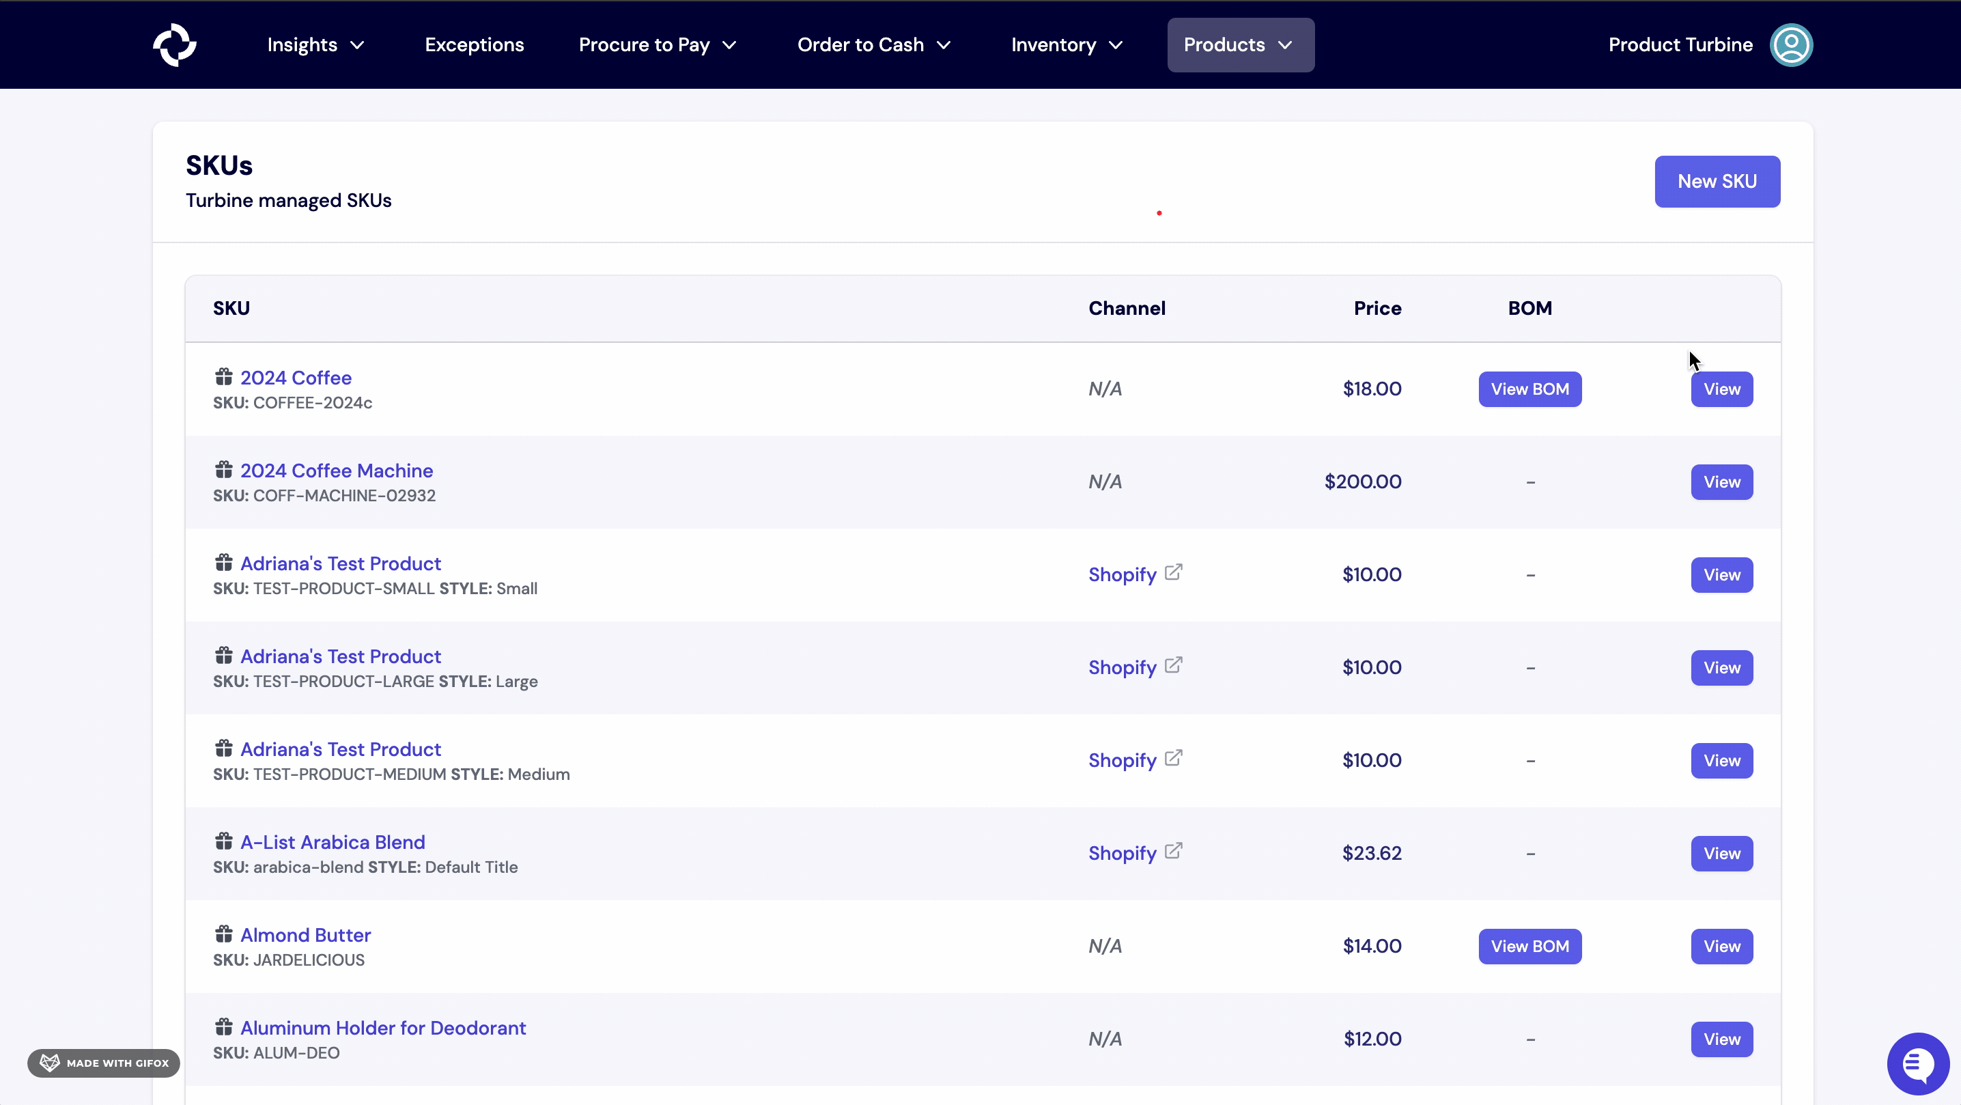Click the gift icon beside Aluminum Holder for Deodorant

coord(224,1026)
